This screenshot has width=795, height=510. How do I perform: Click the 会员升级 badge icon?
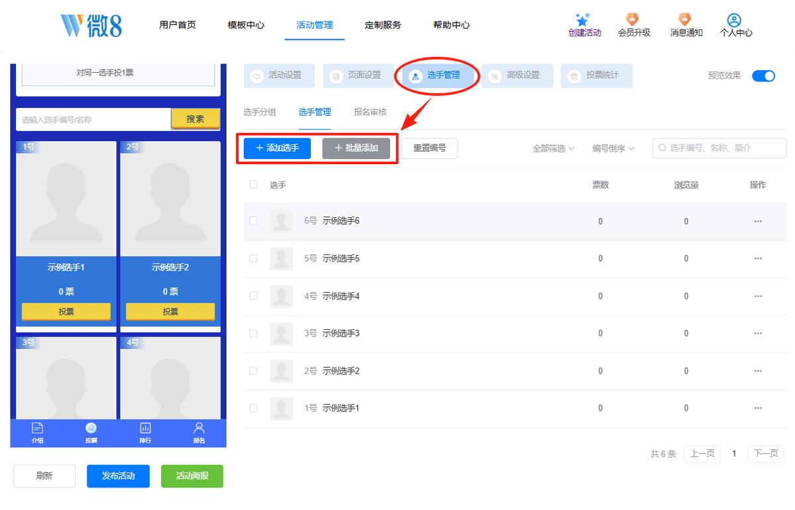coord(633,20)
